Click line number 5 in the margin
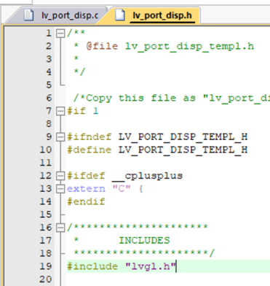The image size is (270, 286). point(49,85)
